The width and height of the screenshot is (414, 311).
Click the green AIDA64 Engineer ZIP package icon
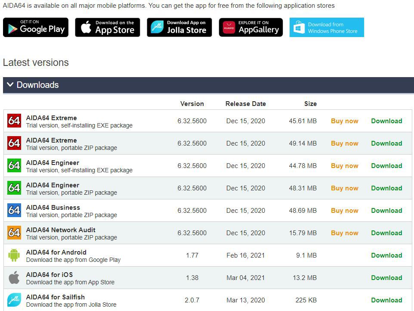click(x=14, y=188)
